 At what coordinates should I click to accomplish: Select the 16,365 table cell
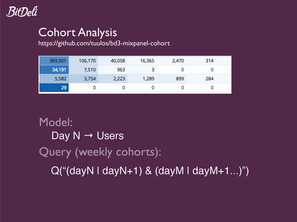142,61
